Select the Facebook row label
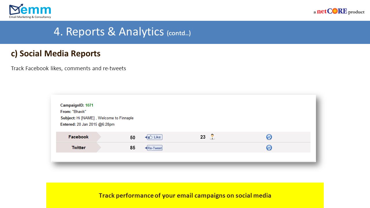 coord(78,137)
